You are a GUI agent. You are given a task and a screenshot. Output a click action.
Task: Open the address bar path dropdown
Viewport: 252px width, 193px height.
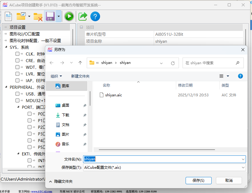coord(161,63)
